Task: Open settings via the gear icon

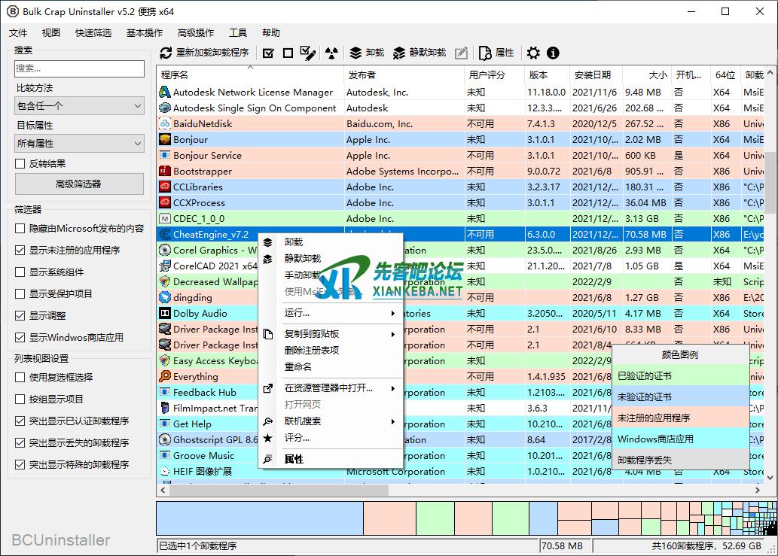Action: click(533, 53)
